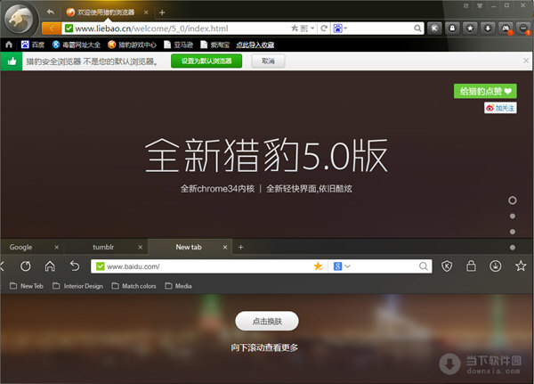Open the game controller toolbar button

[506, 28]
